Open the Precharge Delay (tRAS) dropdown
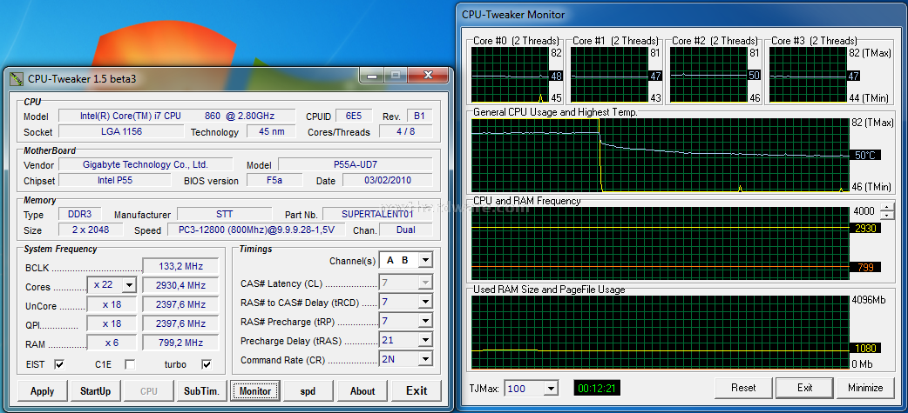Screen dimensions: 908x413 point(425,340)
